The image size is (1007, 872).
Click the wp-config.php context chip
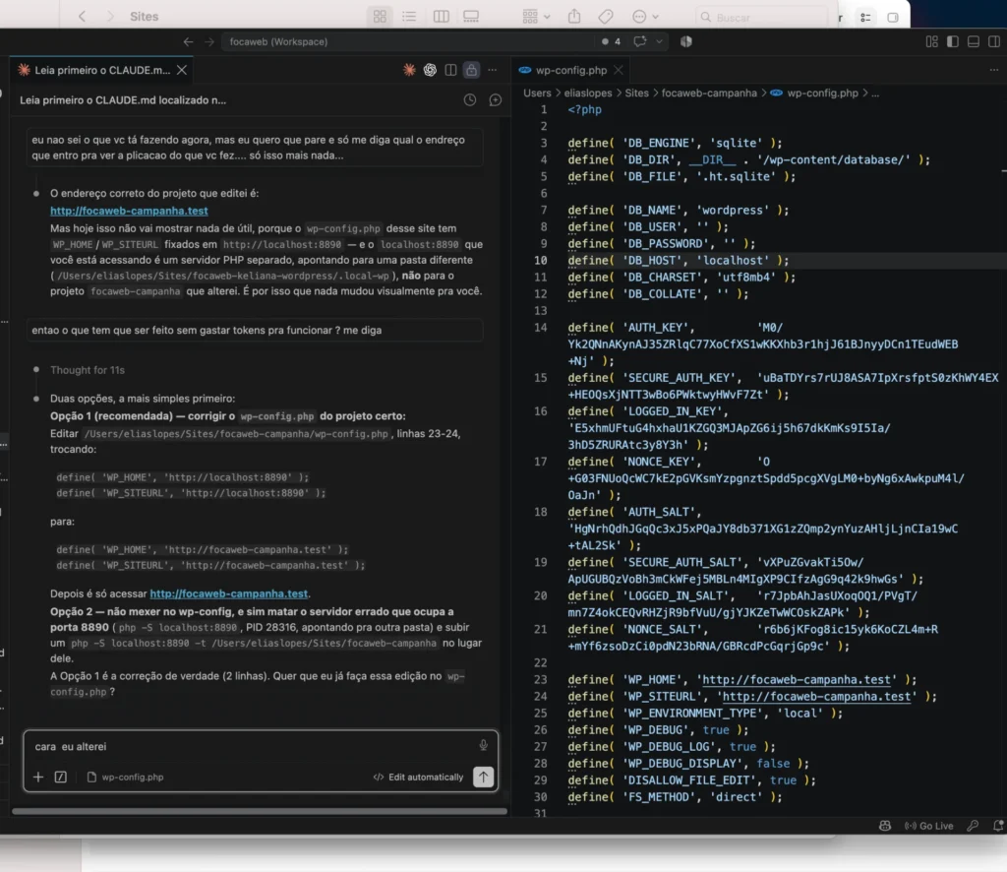125,777
